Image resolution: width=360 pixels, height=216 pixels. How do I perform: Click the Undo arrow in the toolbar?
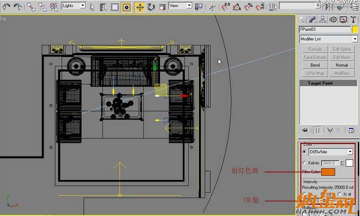(6, 6)
